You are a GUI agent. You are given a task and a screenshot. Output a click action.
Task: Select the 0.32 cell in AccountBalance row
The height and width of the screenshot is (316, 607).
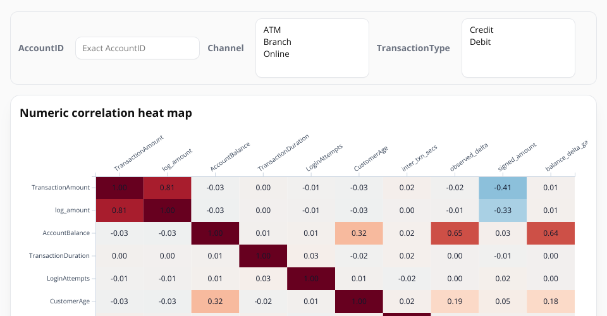[x=359, y=233]
